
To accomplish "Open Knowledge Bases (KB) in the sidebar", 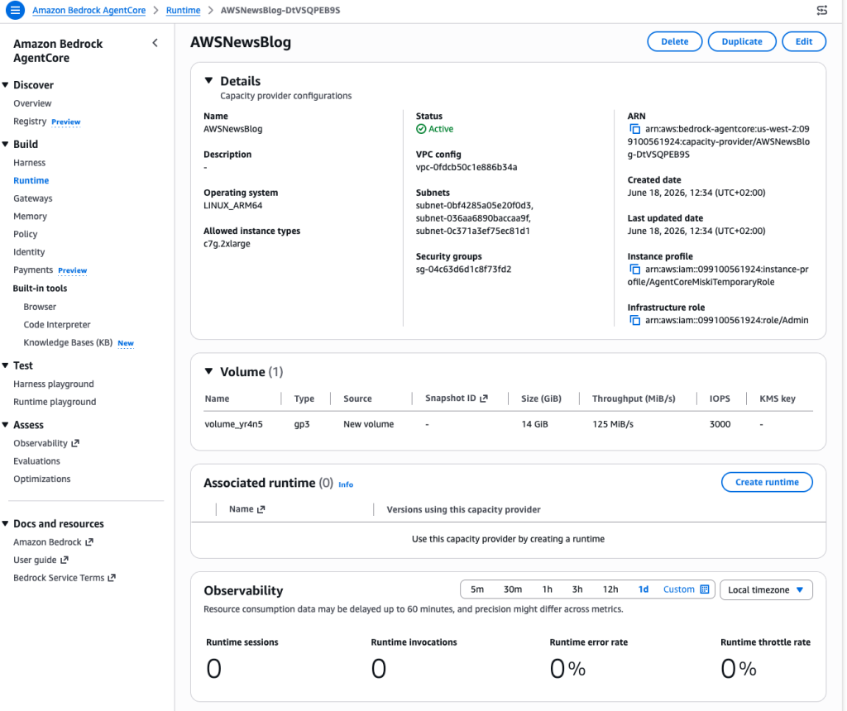I will [68, 342].
